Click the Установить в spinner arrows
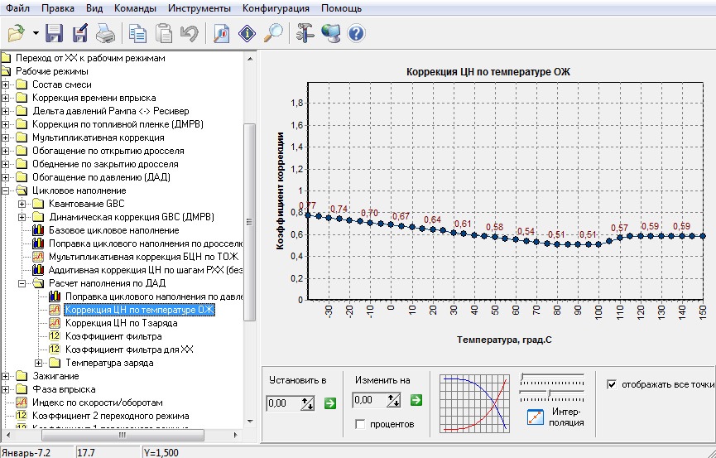Viewport: 716px width, 458px height. tap(307, 403)
